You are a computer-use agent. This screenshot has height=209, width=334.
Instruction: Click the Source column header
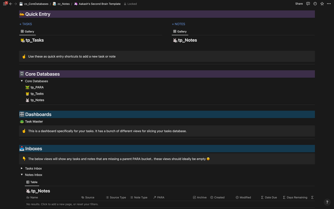(x=88, y=197)
